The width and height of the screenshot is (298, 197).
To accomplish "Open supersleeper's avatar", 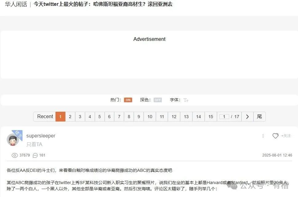I will click(x=13, y=140).
